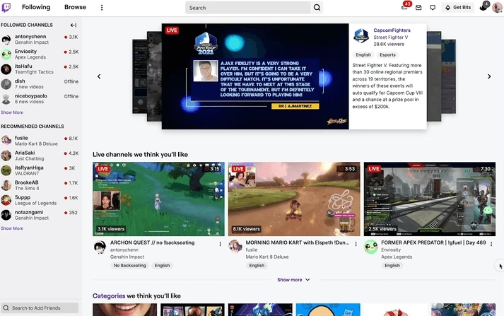Open the smiling face category thumbnail
This screenshot has width=504, height=316.
124,310
